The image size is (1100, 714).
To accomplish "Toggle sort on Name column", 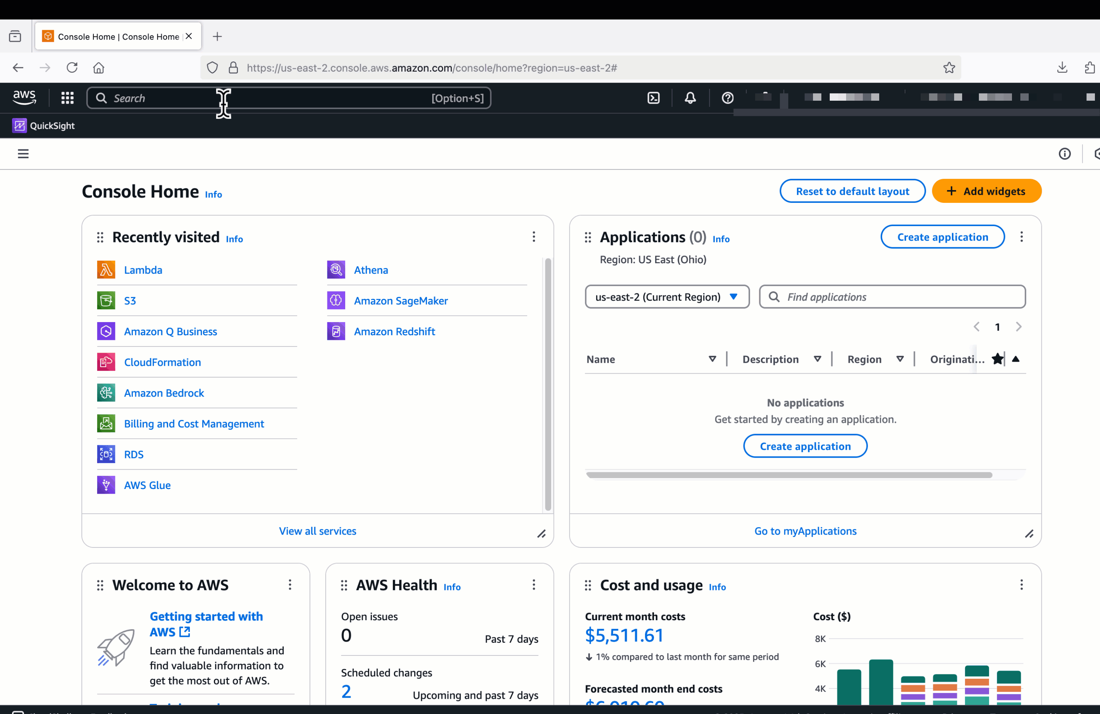I will click(712, 359).
